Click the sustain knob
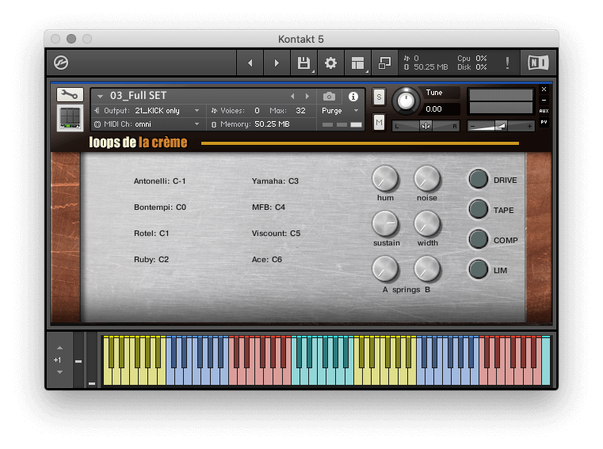This screenshot has width=603, height=449. (385, 223)
